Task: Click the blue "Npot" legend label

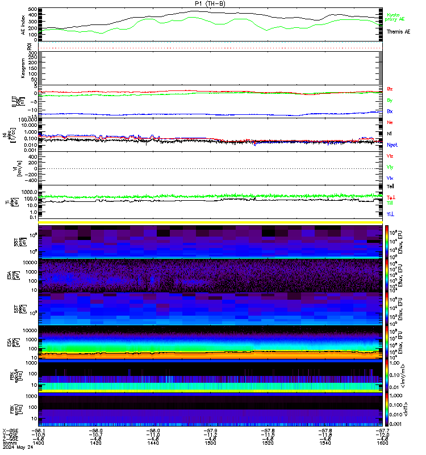Action: click(392, 145)
